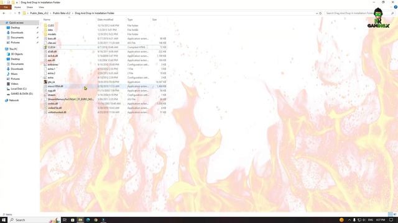Select Network in navigation pane

(x=14, y=100)
